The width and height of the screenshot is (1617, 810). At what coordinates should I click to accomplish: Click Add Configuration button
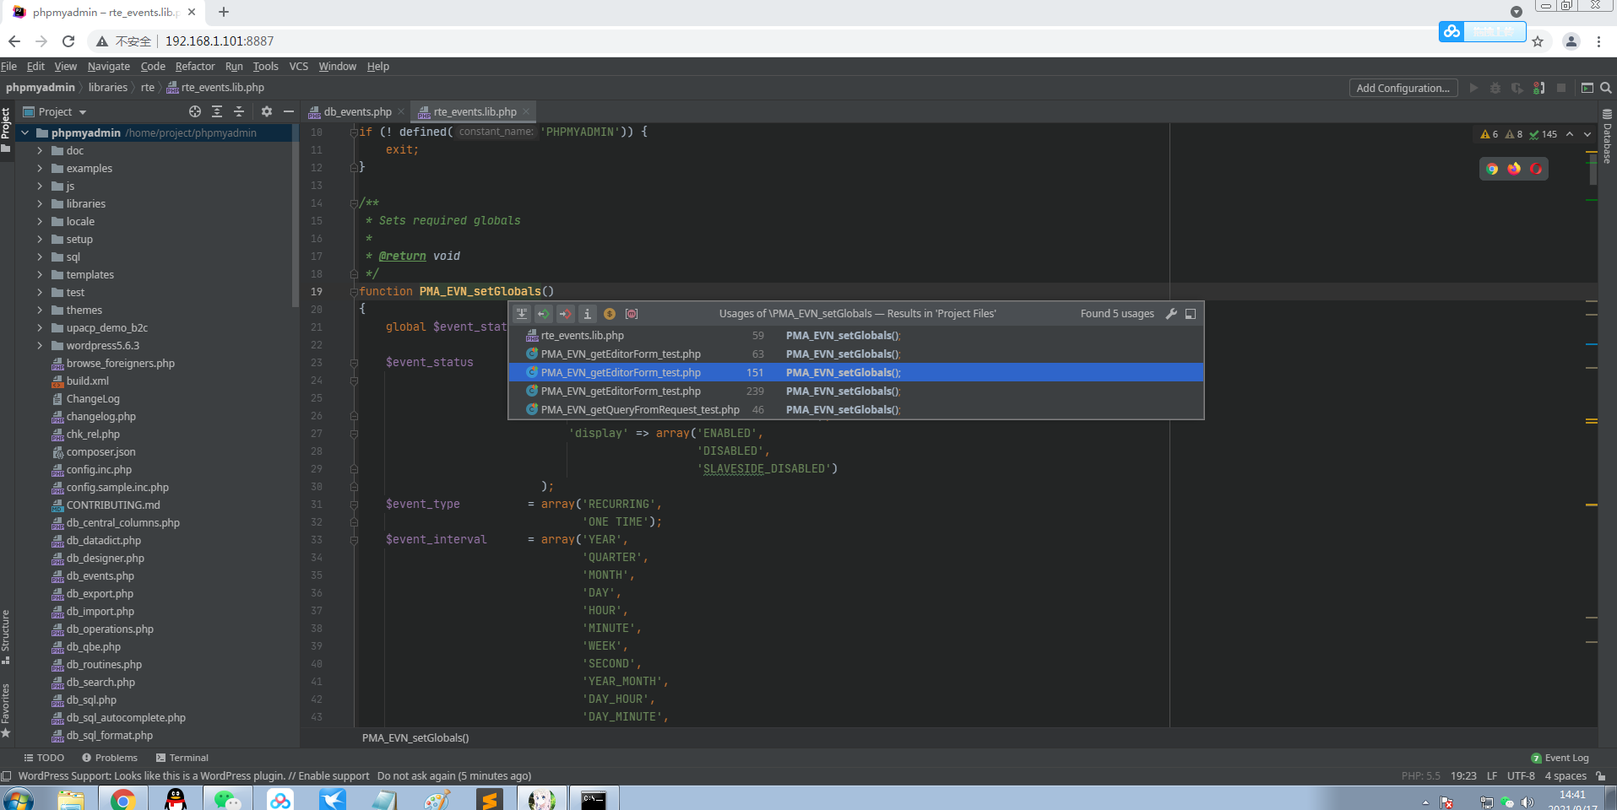coord(1403,88)
